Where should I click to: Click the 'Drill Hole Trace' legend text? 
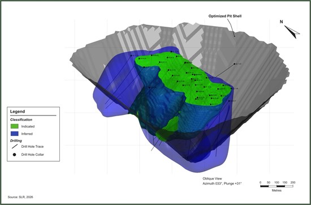point(32,147)
